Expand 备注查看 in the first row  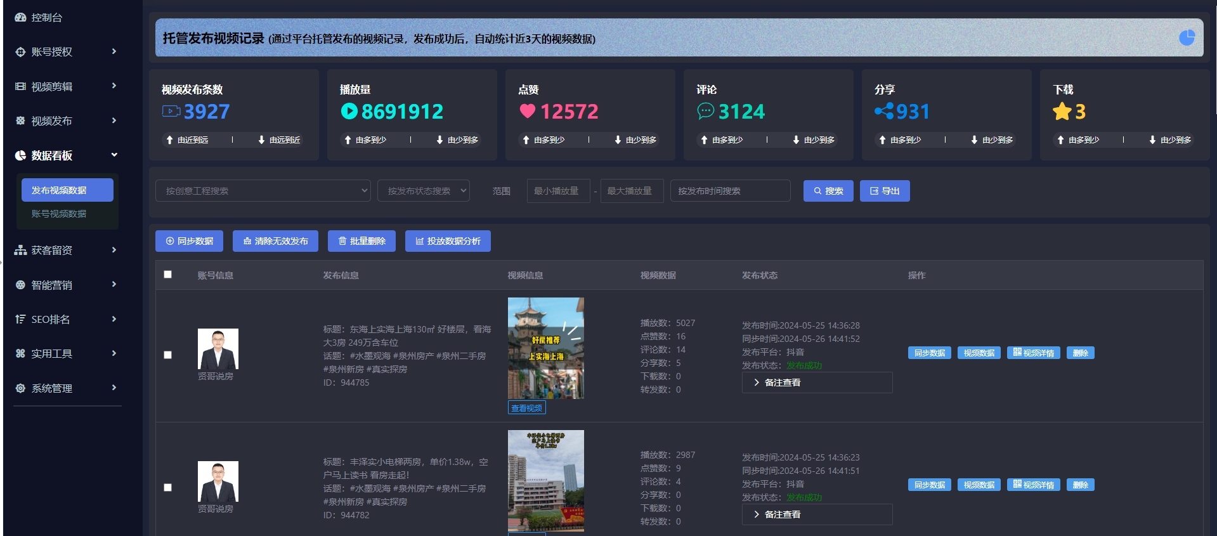[817, 382]
